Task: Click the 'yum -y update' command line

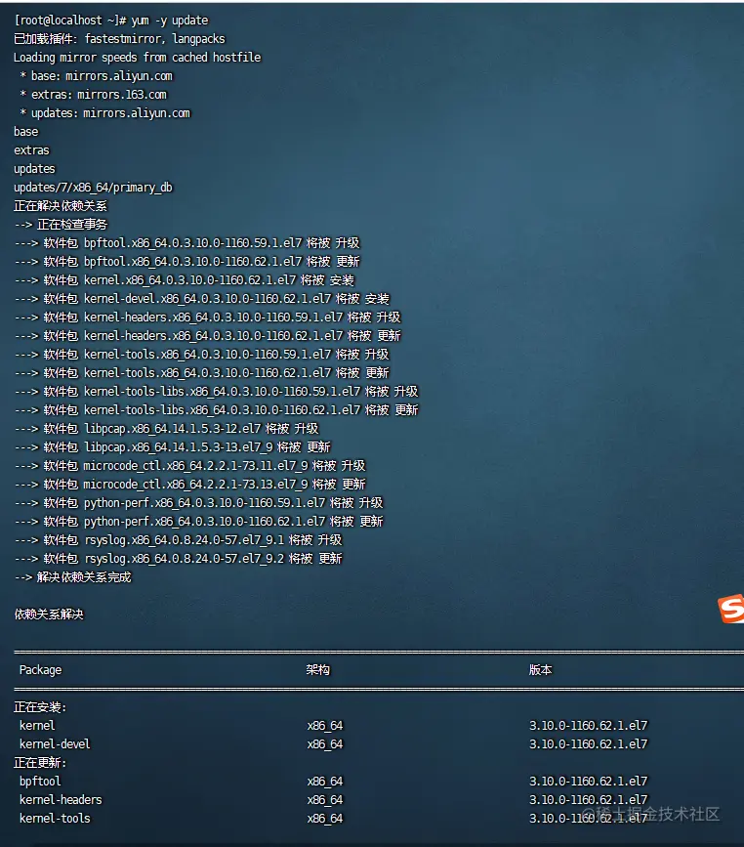Action: pos(110,21)
